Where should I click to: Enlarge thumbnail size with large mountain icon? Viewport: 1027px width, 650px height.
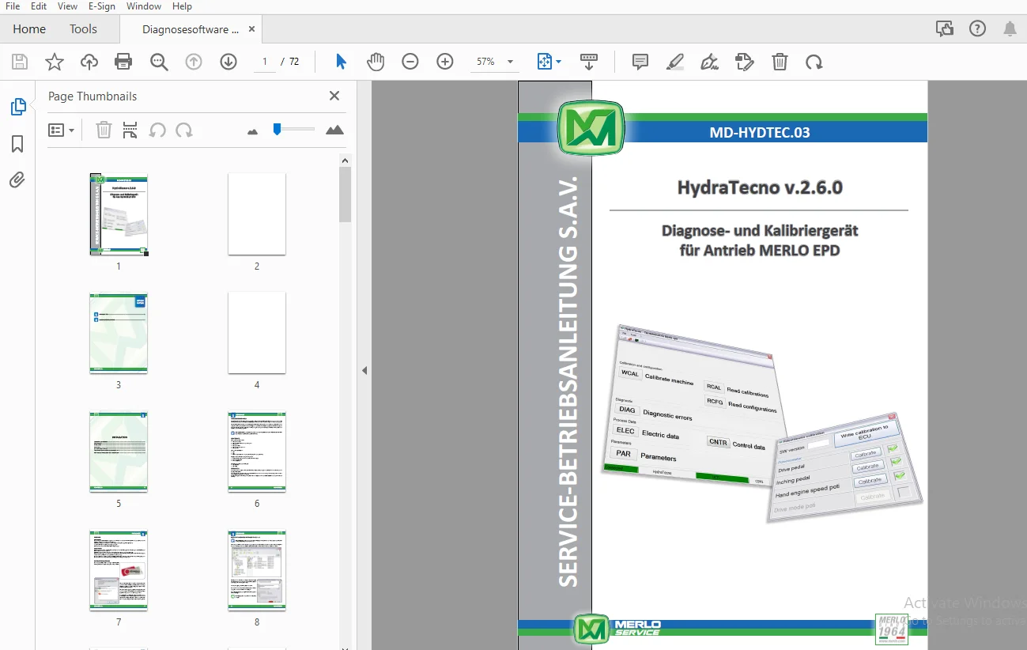tap(334, 130)
